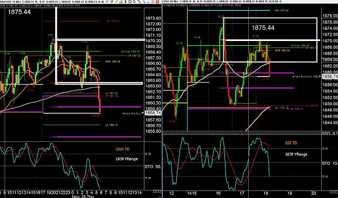Click the letter A text icon in toolbar

pos(100,2)
